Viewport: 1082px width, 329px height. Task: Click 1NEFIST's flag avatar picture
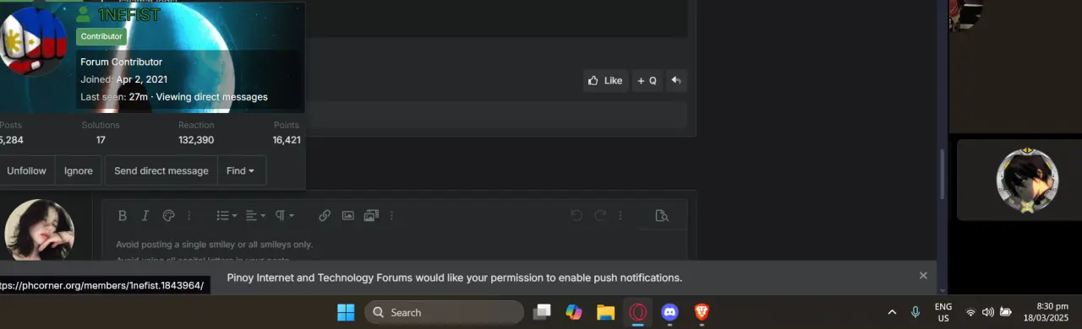tap(32, 40)
